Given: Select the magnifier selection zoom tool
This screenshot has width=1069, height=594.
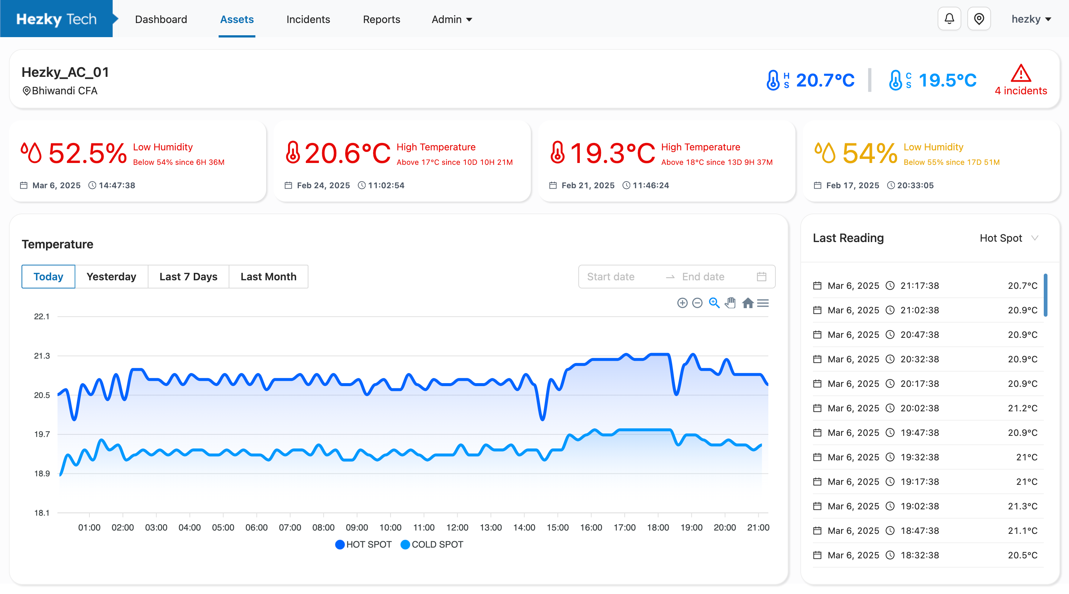Looking at the screenshot, I should [x=714, y=303].
